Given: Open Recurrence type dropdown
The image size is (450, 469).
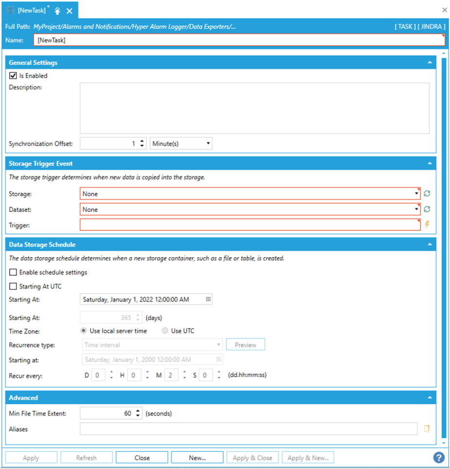Looking at the screenshot, I should pyautogui.click(x=152, y=345).
